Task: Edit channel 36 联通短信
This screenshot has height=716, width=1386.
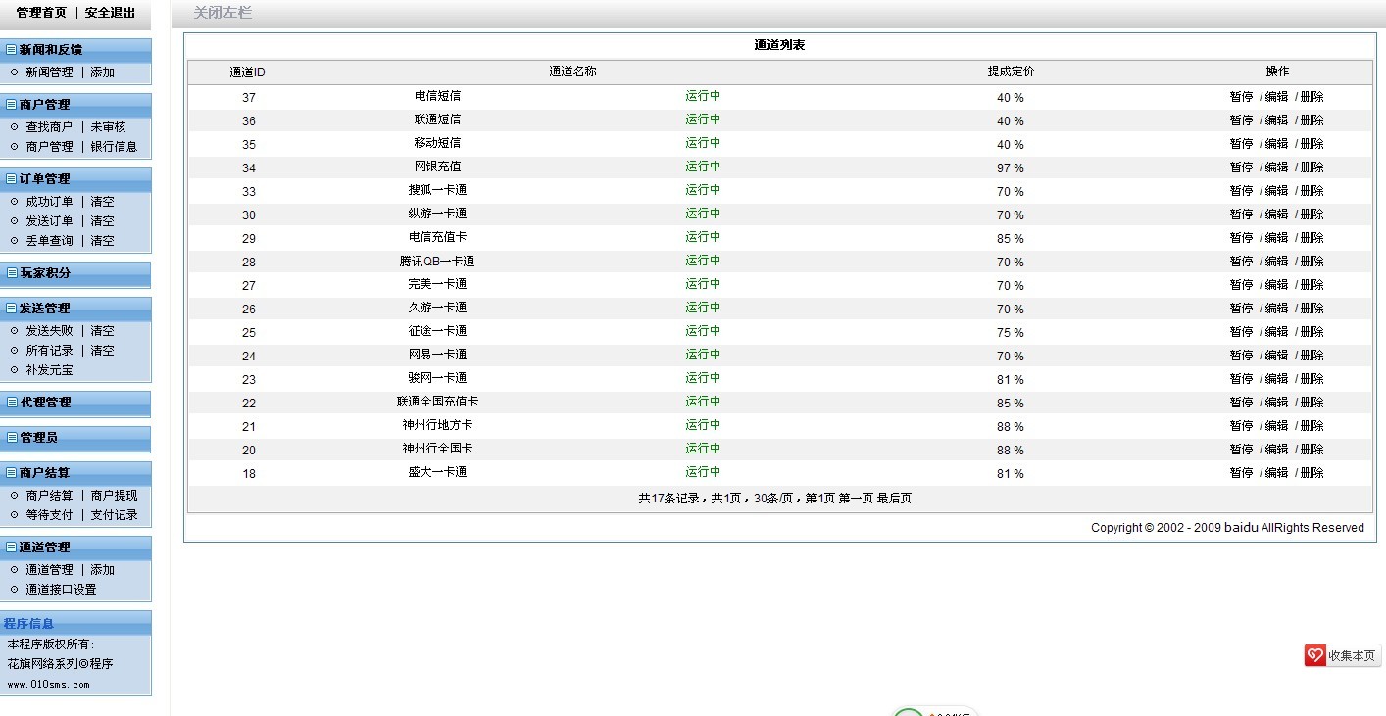Action: pyautogui.click(x=1276, y=120)
